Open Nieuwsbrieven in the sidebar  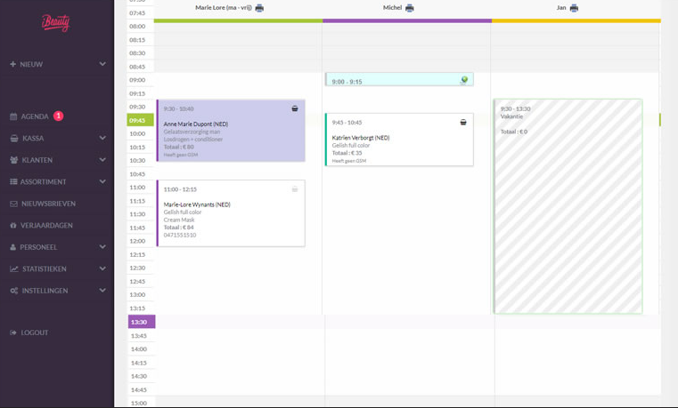[48, 204]
